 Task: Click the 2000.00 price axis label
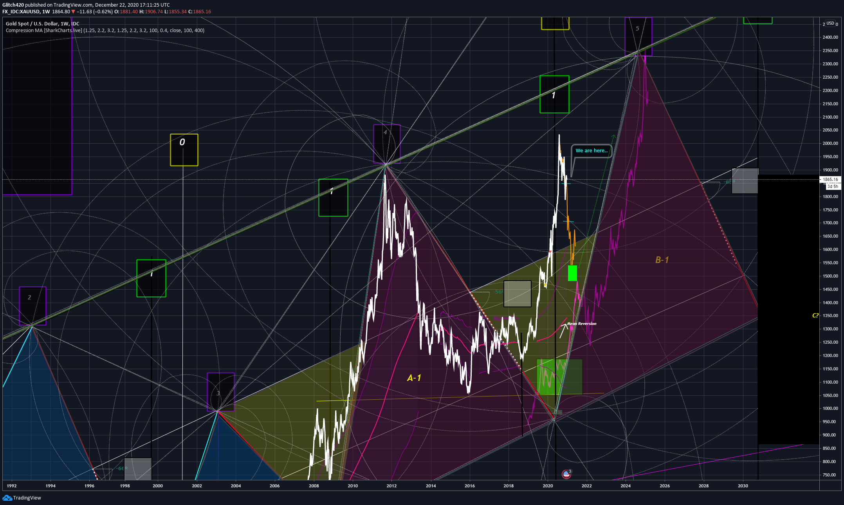830,143
